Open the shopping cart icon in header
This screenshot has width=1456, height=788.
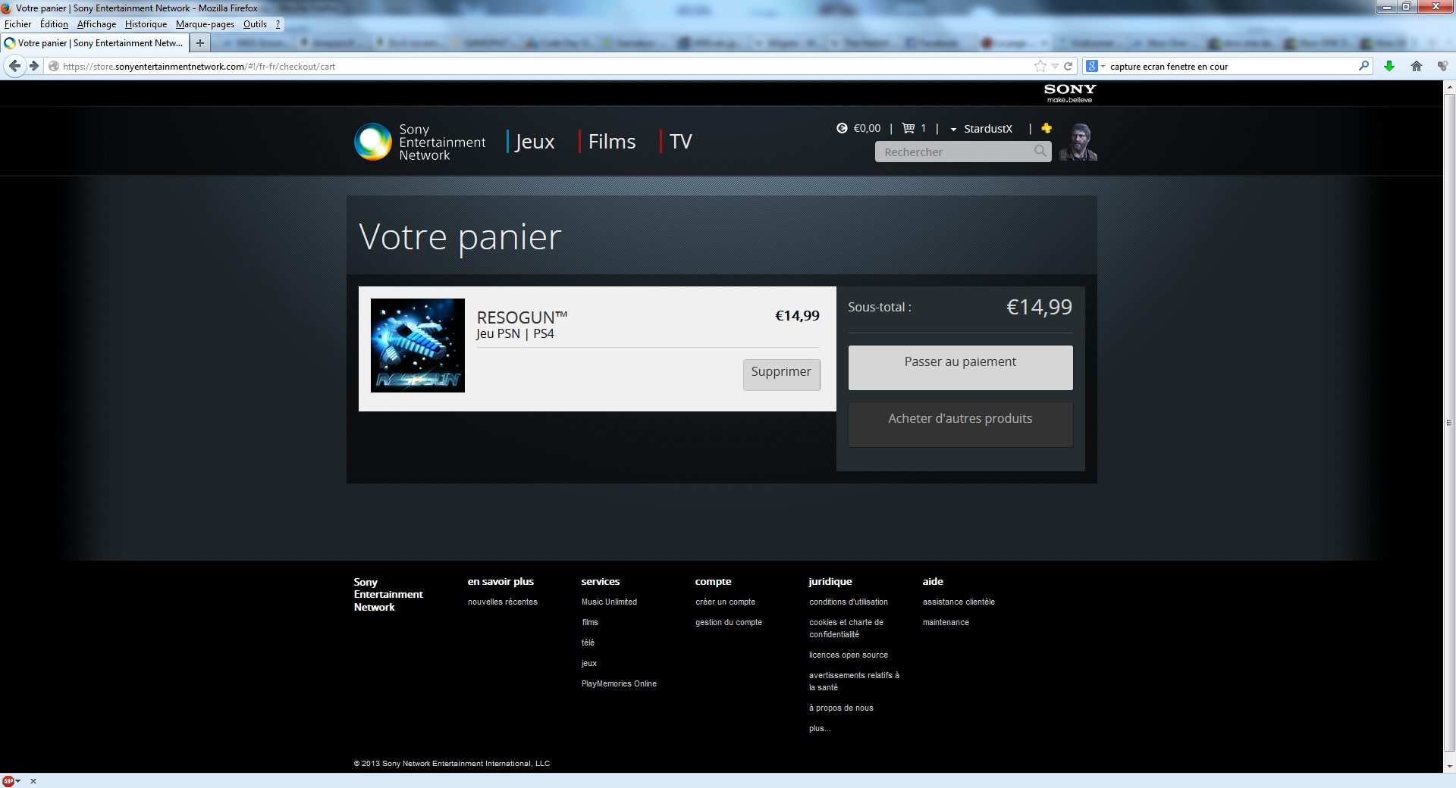tap(908, 129)
